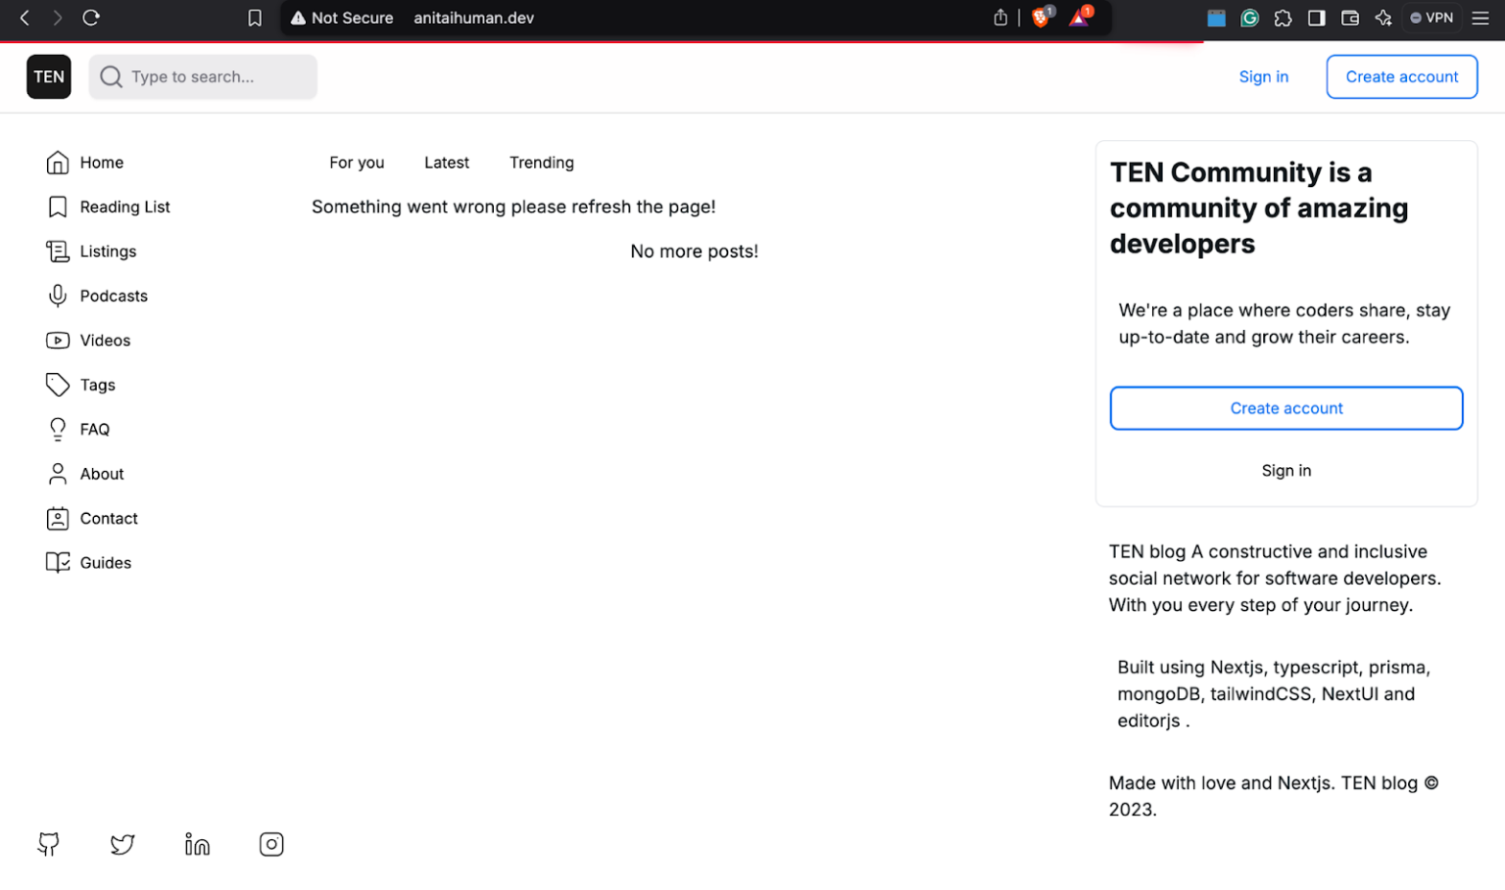Open the Twitter icon at page bottom
Image resolution: width=1505 pixels, height=890 pixels.
coord(122,844)
